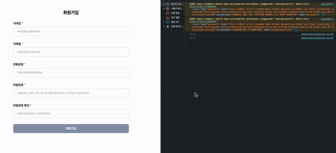Select the 경고 없음 filter row
This screenshot has height=153, width=336.
tap(173, 18)
